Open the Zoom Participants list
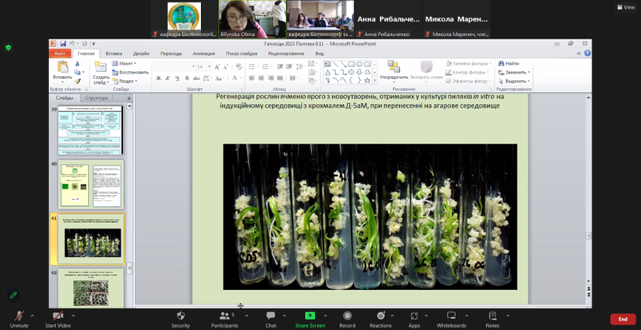Screen dimensions: 641x330 225,320
